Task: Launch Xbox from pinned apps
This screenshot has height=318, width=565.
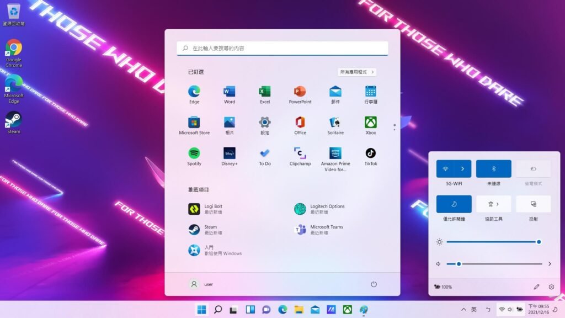Action: [x=370, y=125]
